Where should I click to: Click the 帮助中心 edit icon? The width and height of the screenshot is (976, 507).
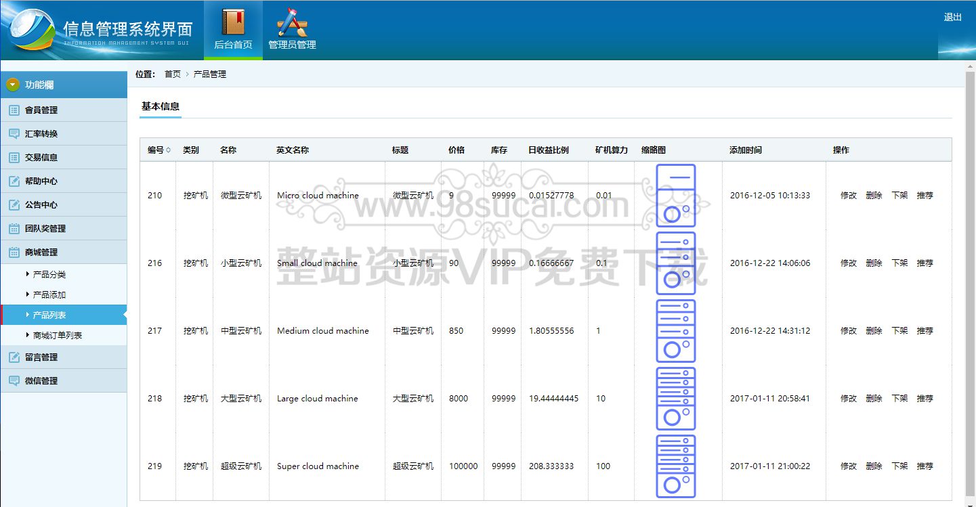(14, 180)
